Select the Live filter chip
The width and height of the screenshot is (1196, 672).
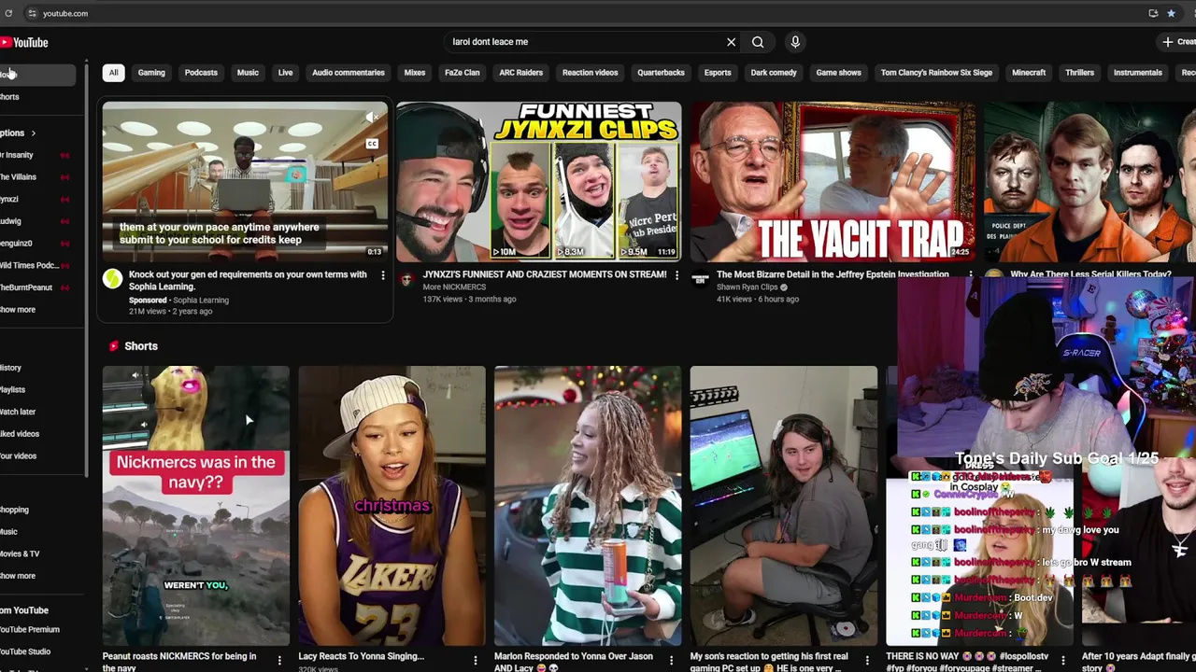(285, 73)
